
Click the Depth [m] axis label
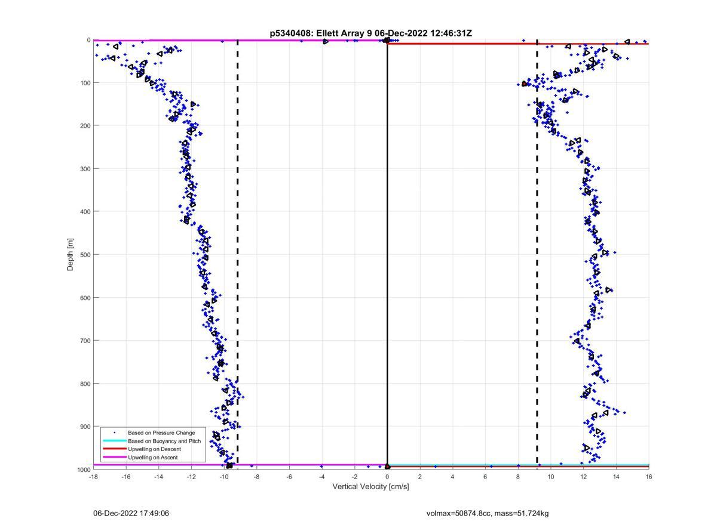coord(71,255)
